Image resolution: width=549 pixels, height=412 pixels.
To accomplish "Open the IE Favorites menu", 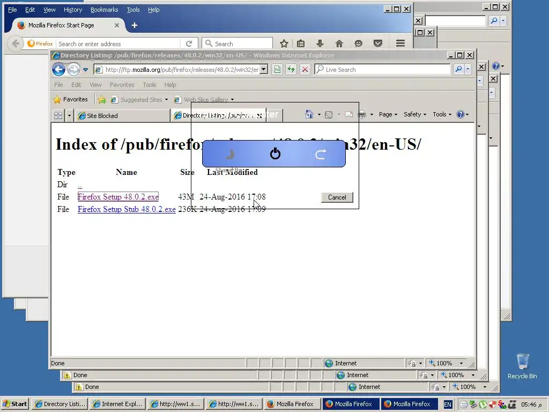I will point(122,85).
